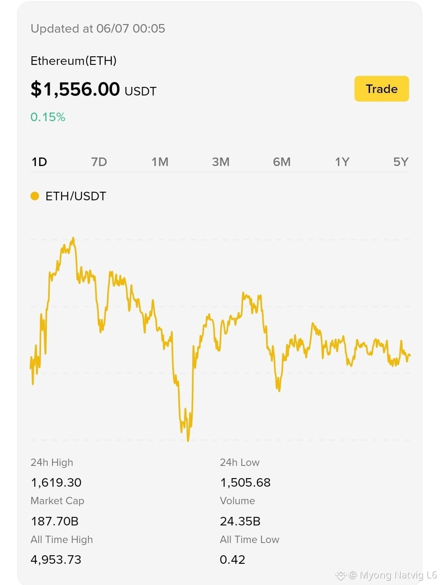
Task: Select the 5Y time range tab
Action: pos(401,162)
